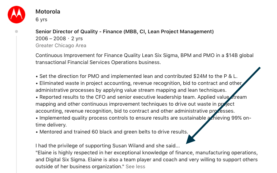Click the 'I had the privilege' sentence
This screenshot has width=277, height=173.
[108, 146]
